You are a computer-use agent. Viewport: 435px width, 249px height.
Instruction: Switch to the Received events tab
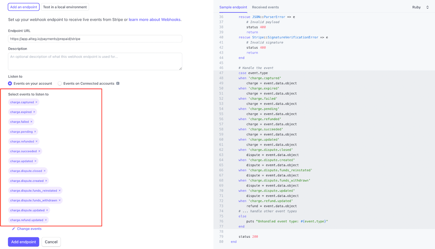tap(265, 7)
